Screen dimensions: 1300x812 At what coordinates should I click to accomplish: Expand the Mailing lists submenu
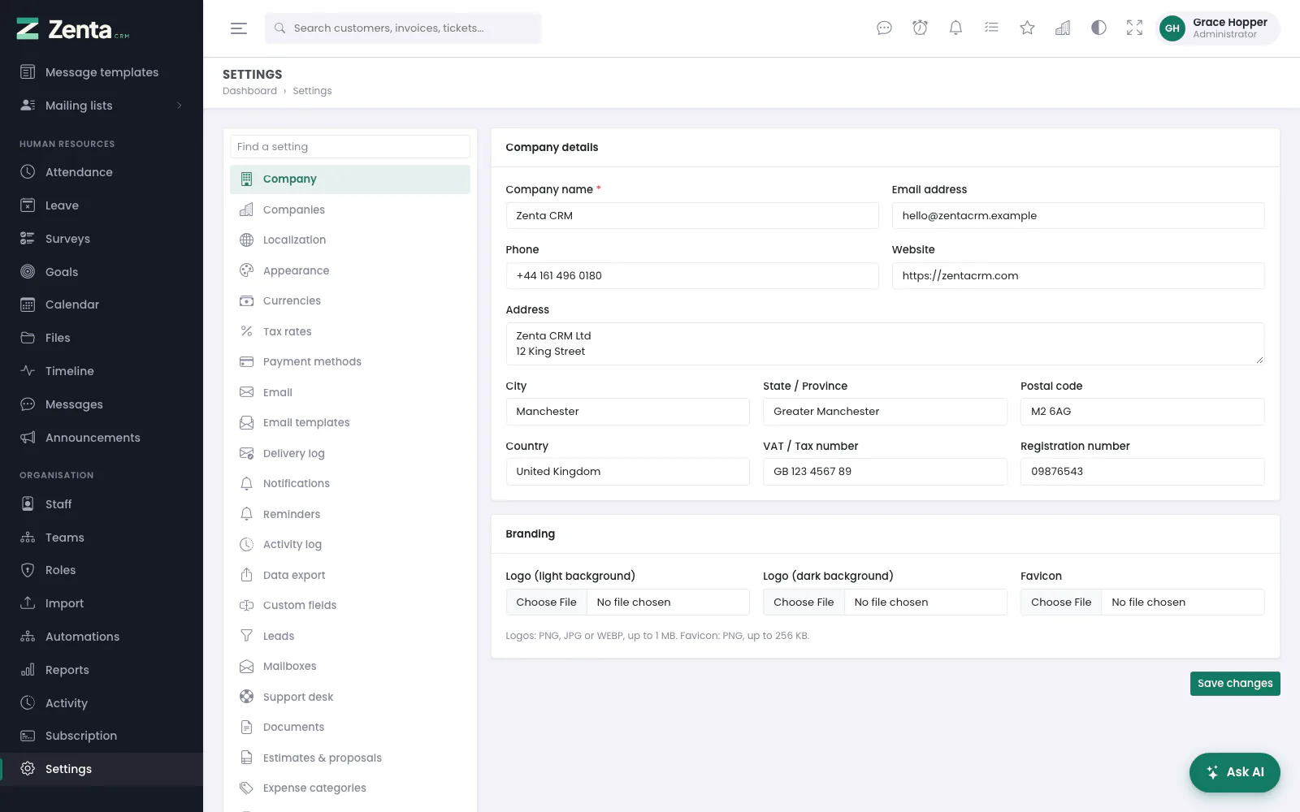(x=102, y=106)
